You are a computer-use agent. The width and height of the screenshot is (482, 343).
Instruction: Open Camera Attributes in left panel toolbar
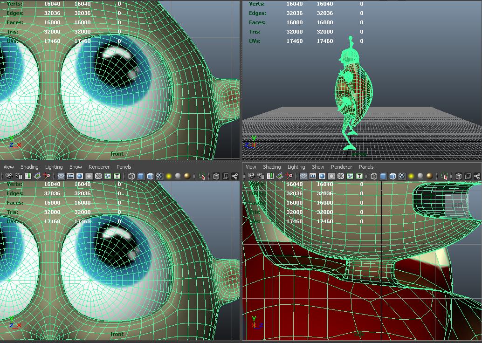coord(19,176)
